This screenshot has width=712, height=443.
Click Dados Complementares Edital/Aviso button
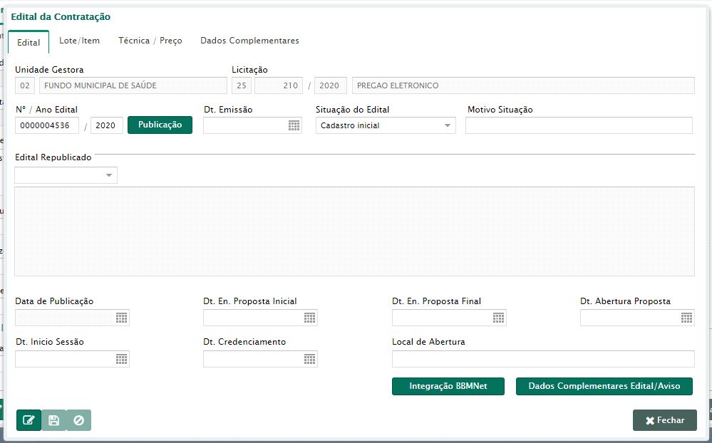(604, 386)
